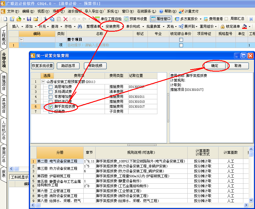Click the 确定 button
This screenshot has width=255, height=209.
pos(214,66)
